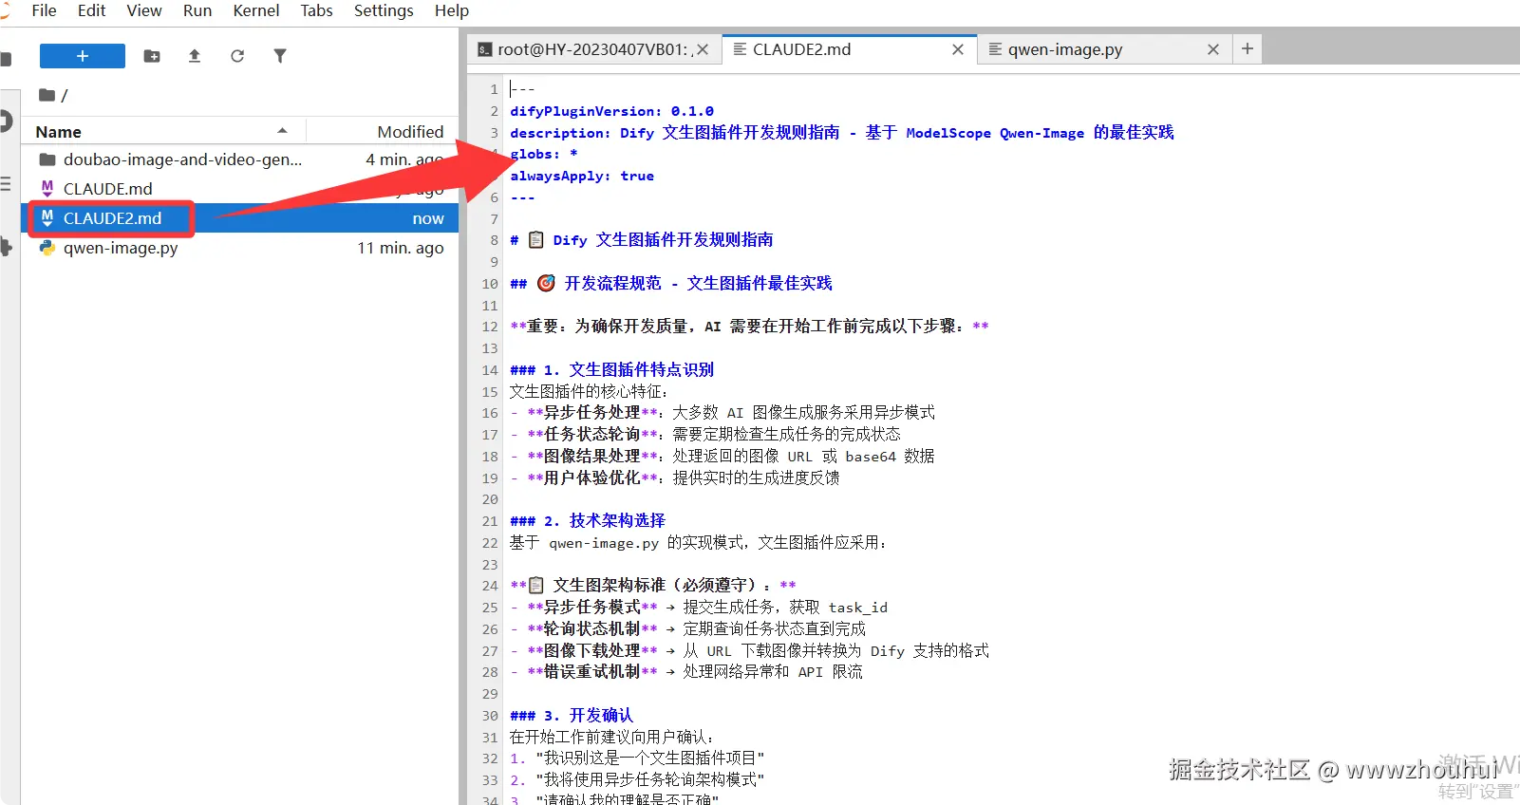Click the description line in editor

(x=841, y=133)
